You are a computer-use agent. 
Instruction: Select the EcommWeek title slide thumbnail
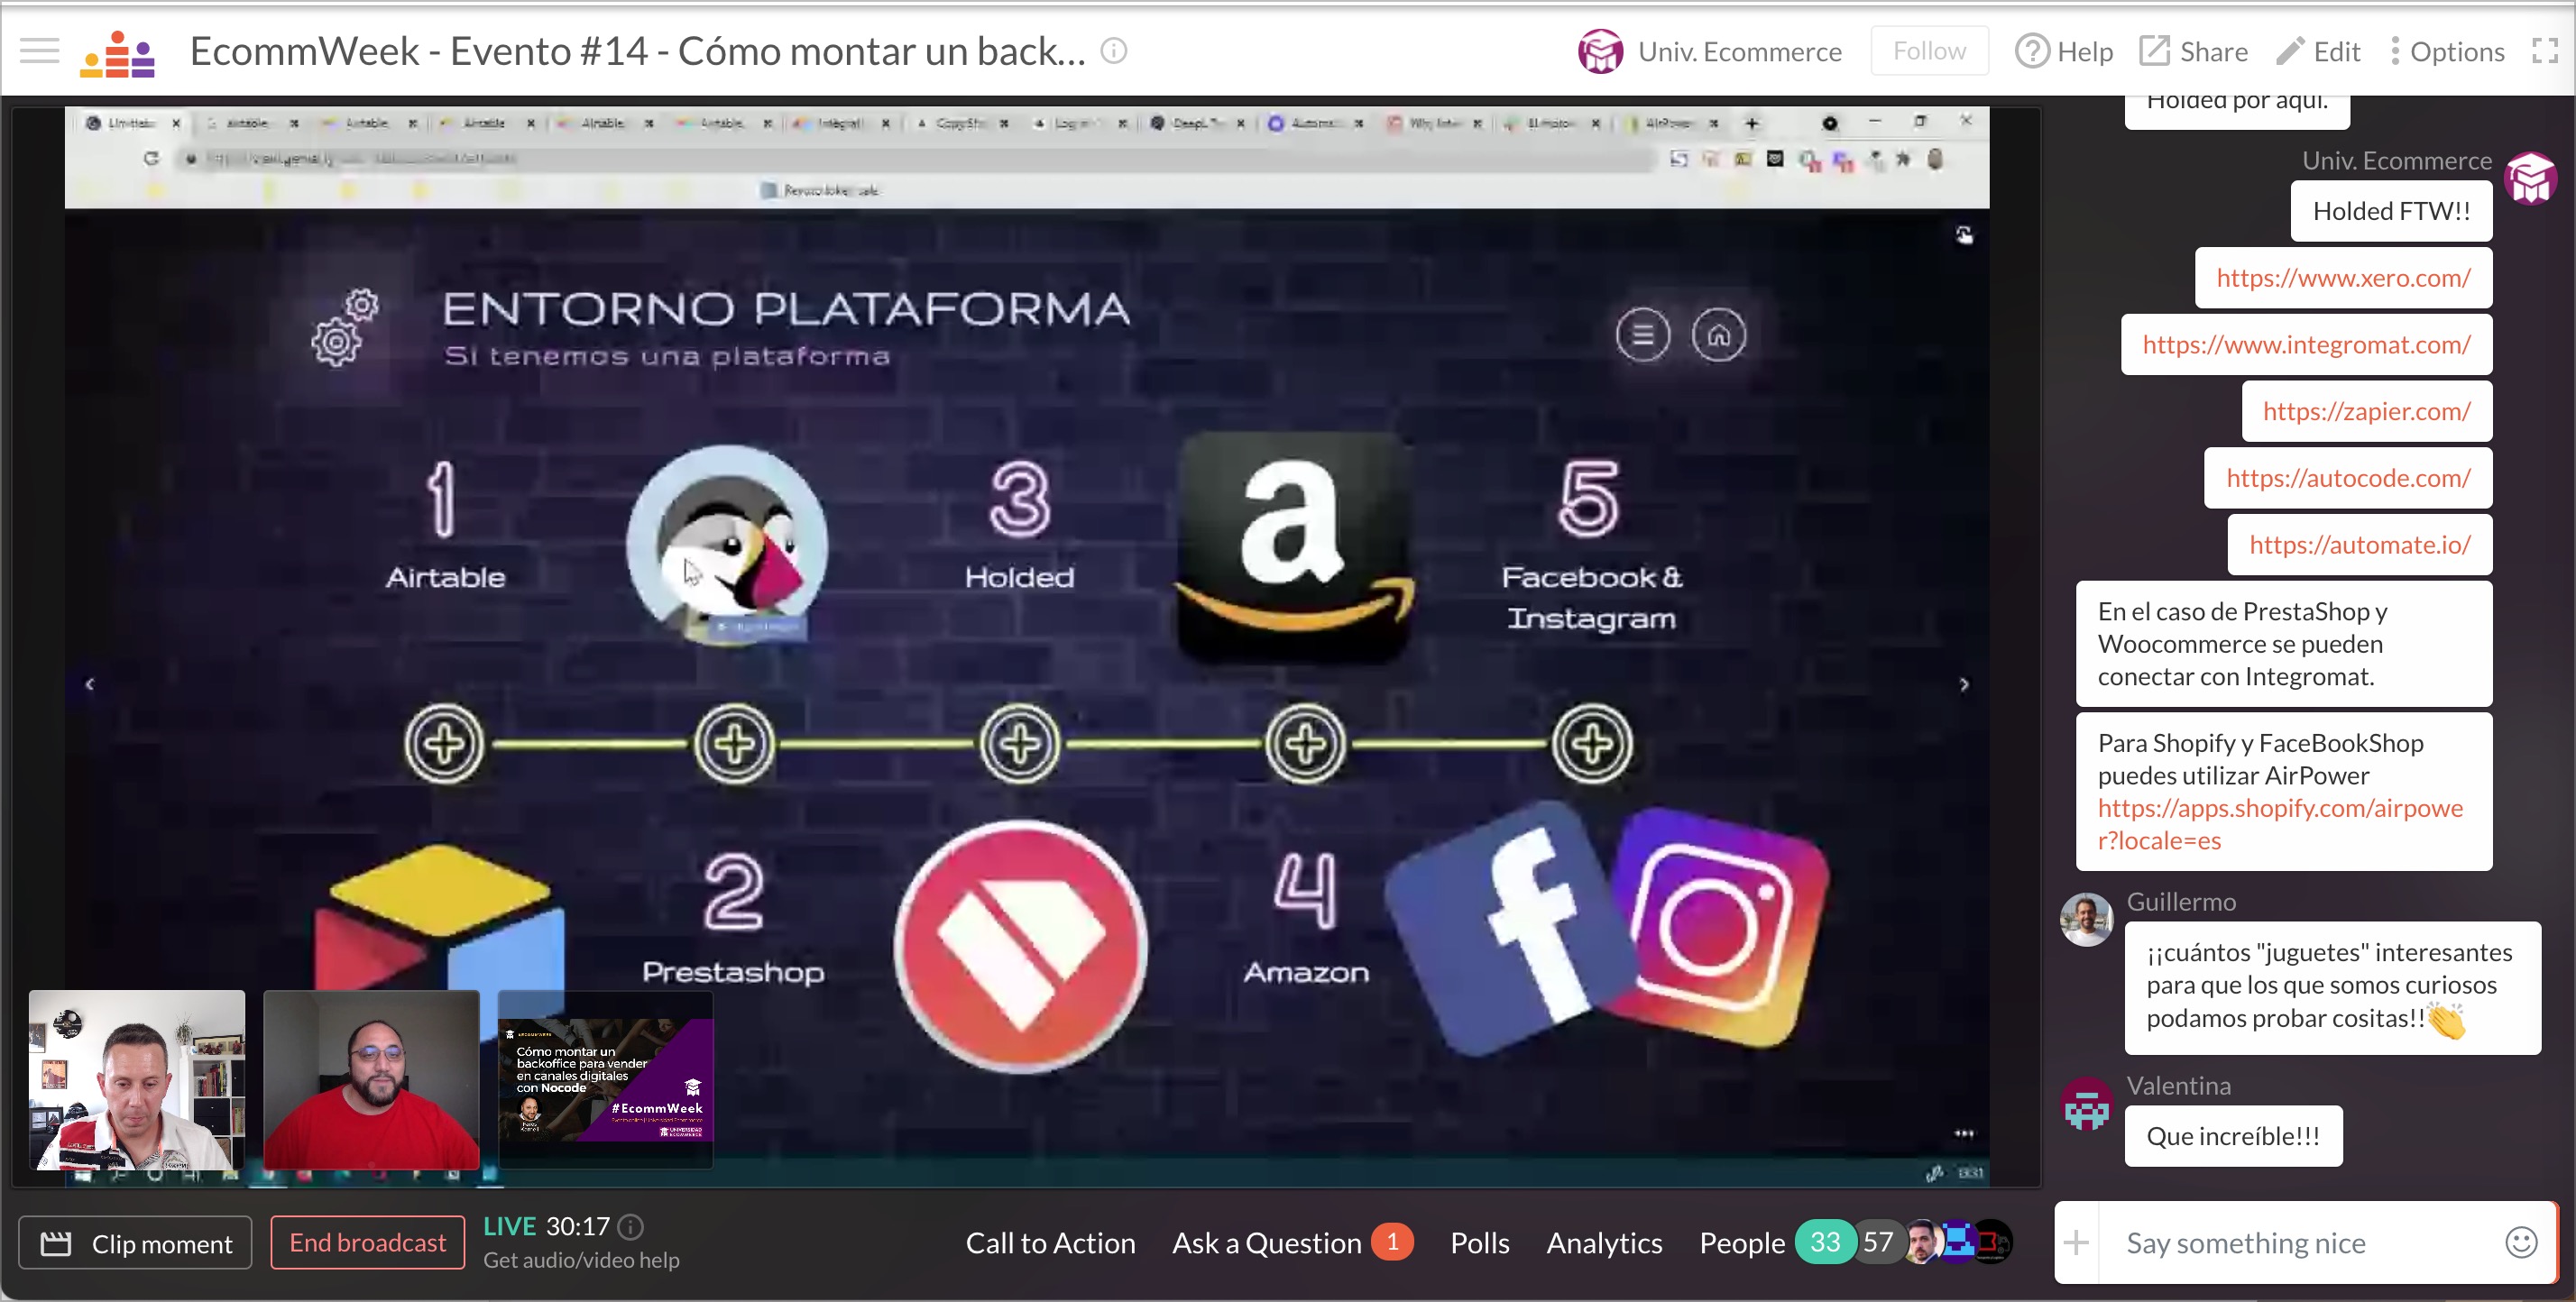[606, 1080]
